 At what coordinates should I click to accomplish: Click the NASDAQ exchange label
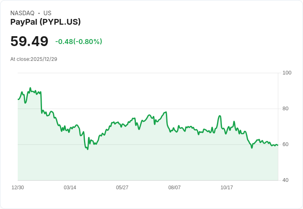pyautogui.click(x=22, y=13)
